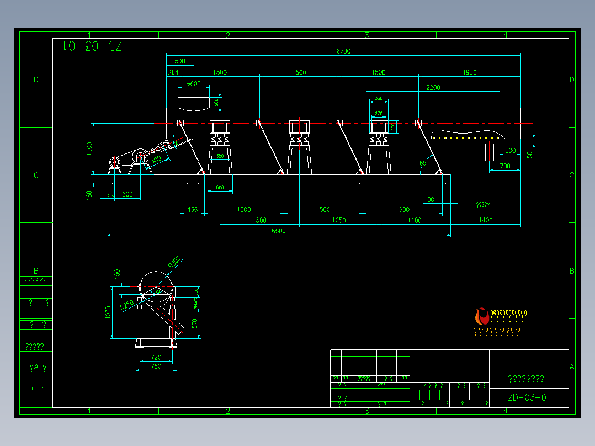Viewport: 595px width, 446px height.
Task: Select the 270 dimension text
Action: (379, 114)
